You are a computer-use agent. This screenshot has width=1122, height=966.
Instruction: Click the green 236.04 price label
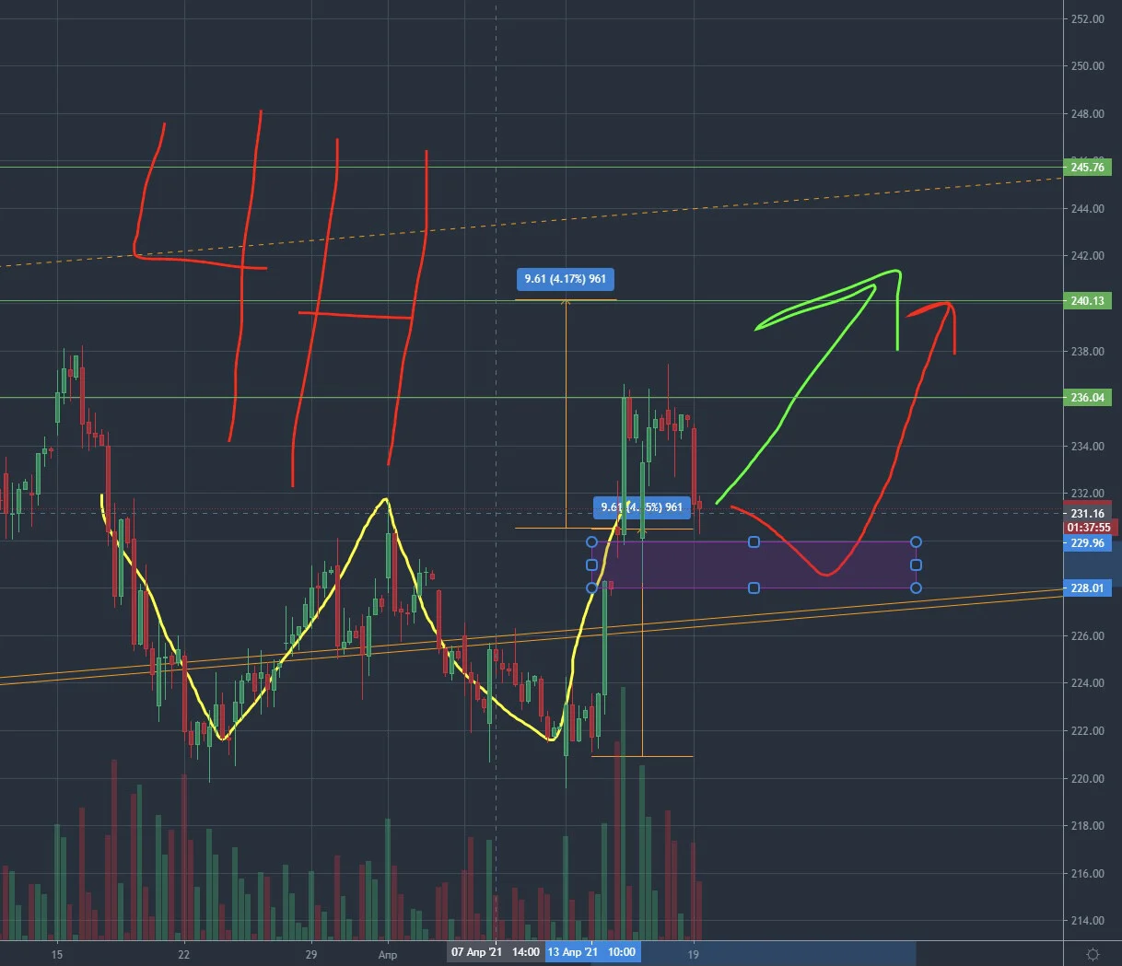pyautogui.click(x=1087, y=398)
